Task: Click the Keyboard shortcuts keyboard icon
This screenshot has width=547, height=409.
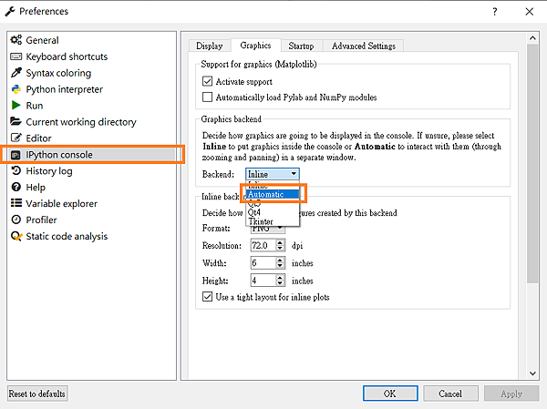Action: click(x=16, y=56)
